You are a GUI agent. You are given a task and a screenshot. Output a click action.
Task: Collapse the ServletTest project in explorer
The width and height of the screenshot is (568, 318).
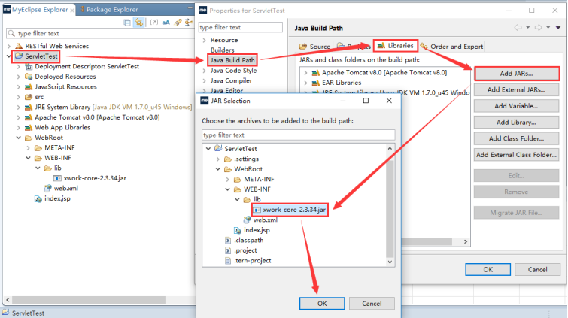[x=9, y=56]
